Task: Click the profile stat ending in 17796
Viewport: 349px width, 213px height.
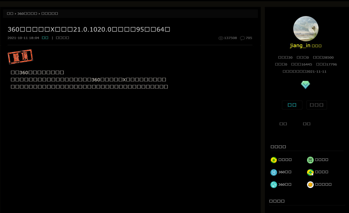Action: 326,64
